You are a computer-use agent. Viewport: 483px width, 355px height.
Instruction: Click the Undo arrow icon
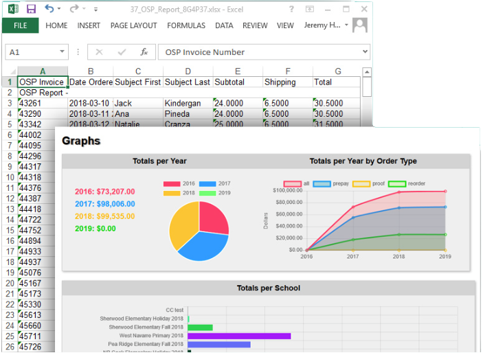[49, 8]
